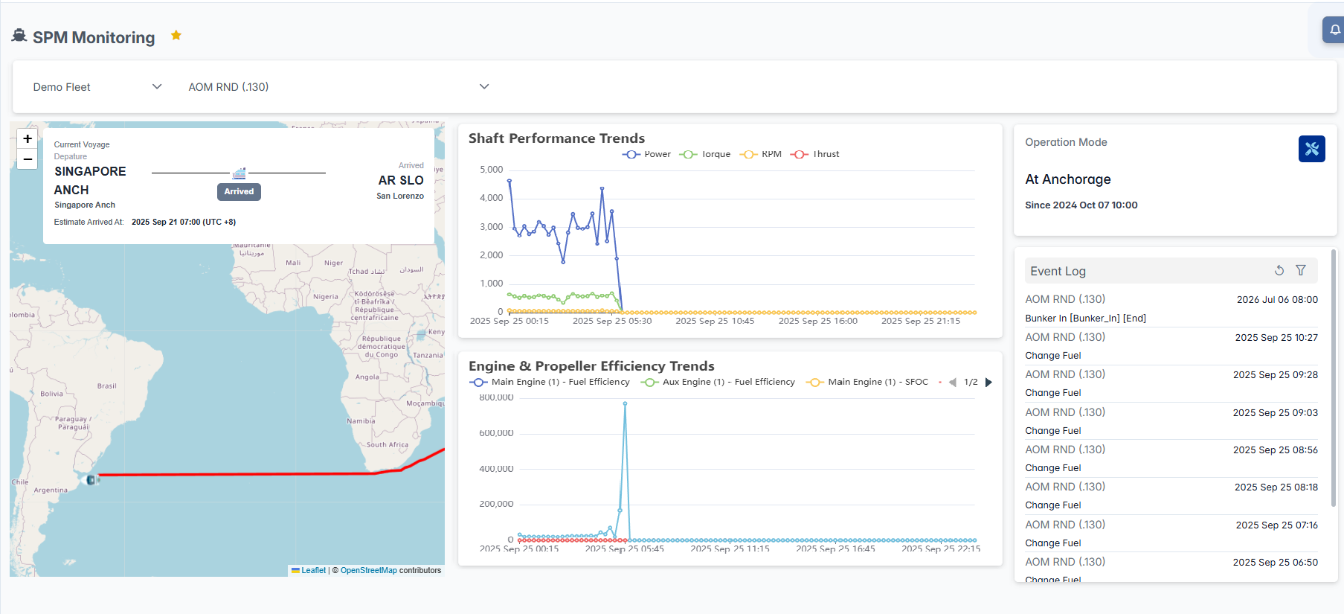Toggle the Power series in shaft legend
The height and width of the screenshot is (614, 1344).
click(646, 154)
